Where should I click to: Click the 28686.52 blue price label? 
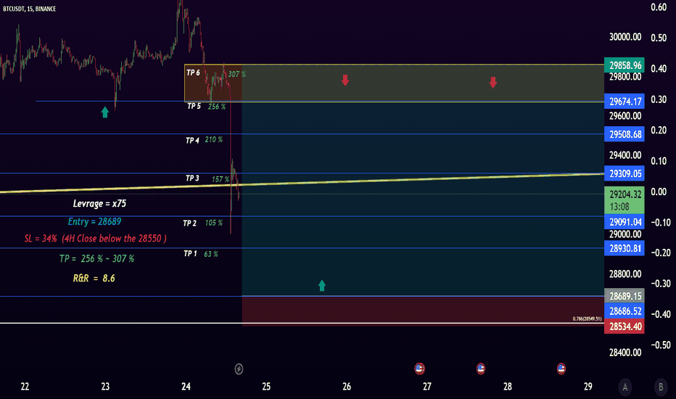625,311
